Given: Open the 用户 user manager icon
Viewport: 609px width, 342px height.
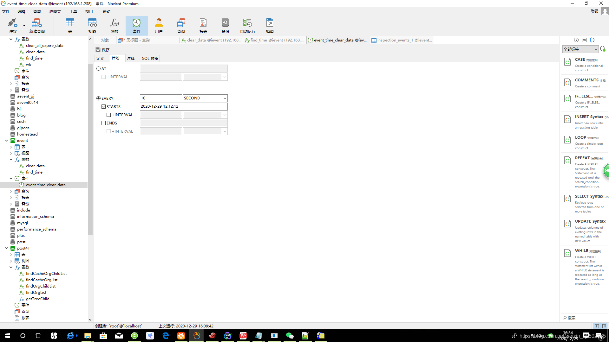Looking at the screenshot, I should tap(159, 25).
